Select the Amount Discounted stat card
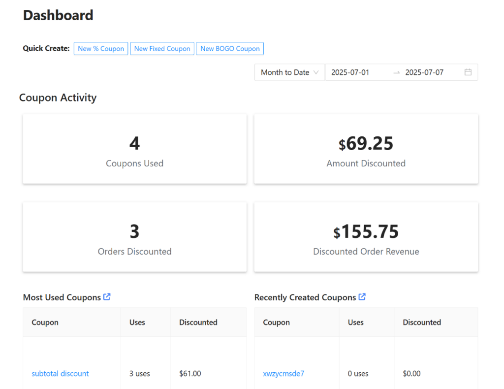The image size is (504, 389). pos(366,149)
